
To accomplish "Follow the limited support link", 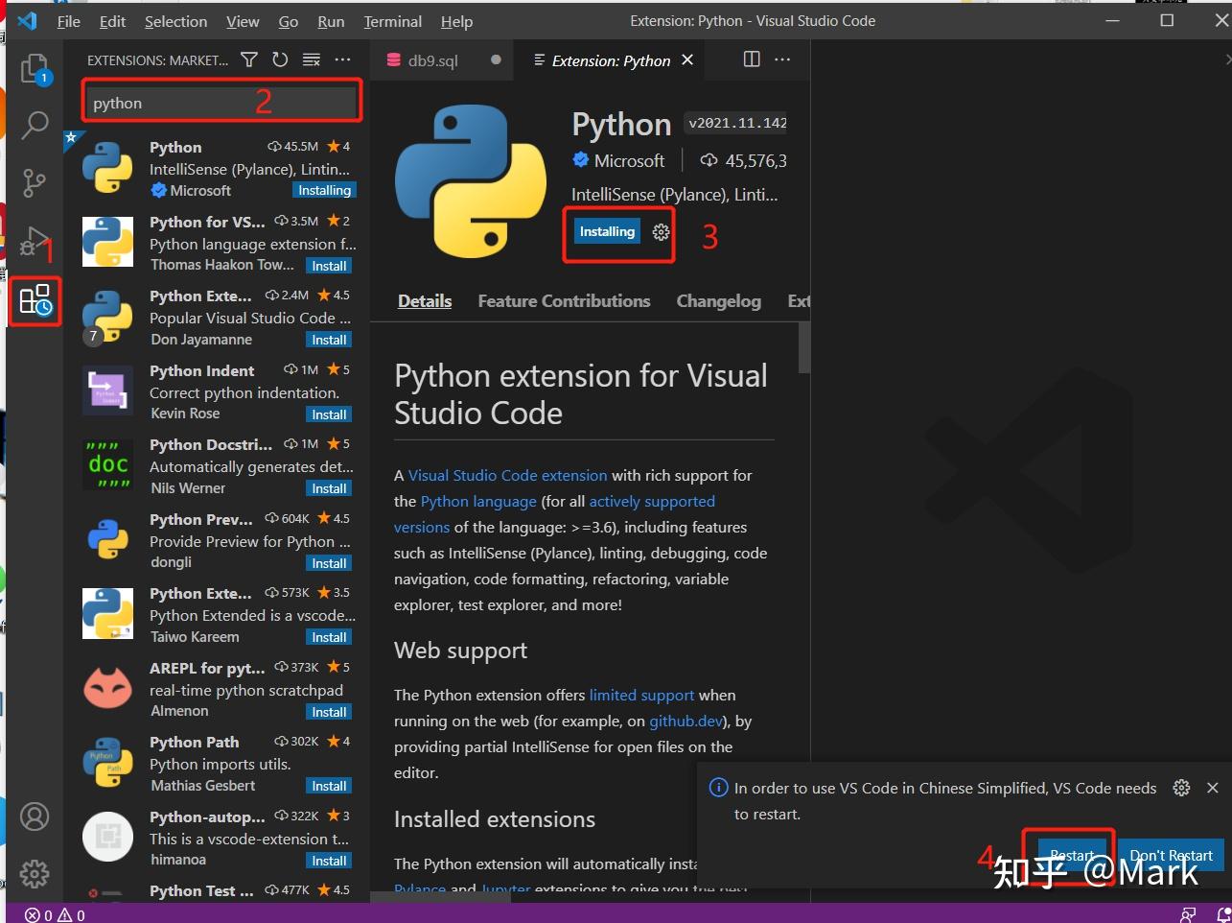I will pos(641,695).
